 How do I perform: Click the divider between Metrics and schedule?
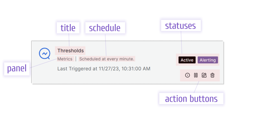(x=76, y=59)
